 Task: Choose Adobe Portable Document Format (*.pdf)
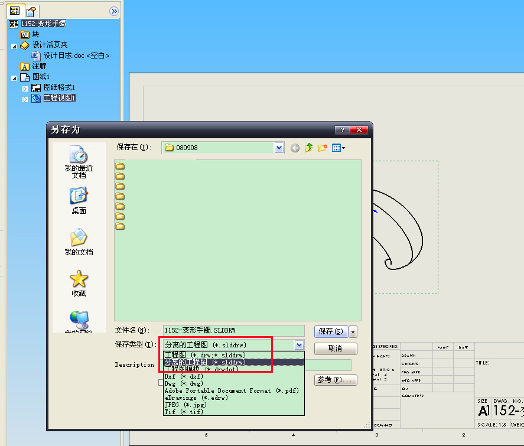pos(233,390)
